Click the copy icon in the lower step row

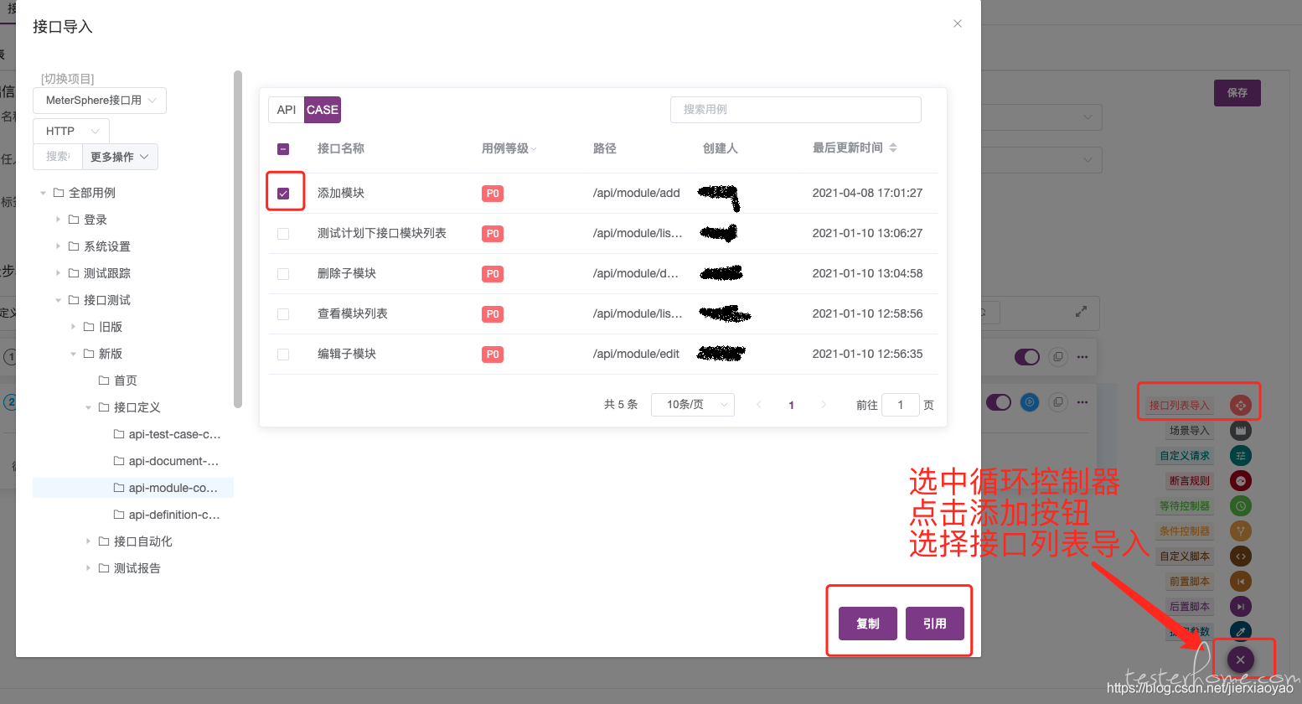[1058, 402]
